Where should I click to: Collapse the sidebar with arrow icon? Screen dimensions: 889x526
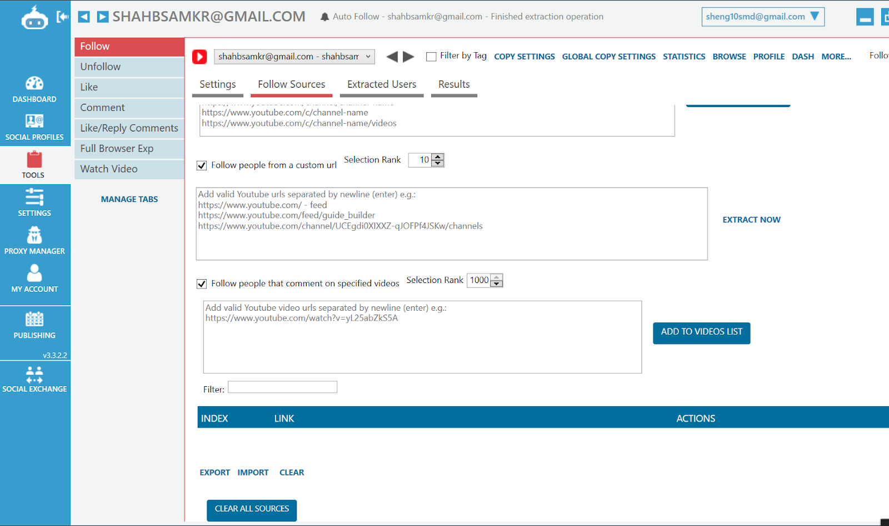click(x=63, y=17)
